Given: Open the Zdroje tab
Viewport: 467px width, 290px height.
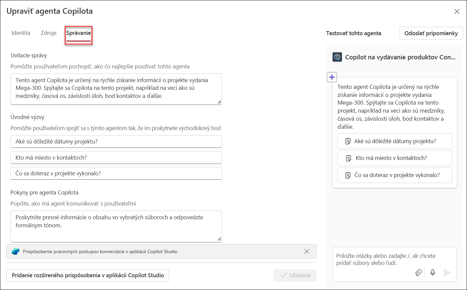Looking at the screenshot, I should (x=48, y=33).
